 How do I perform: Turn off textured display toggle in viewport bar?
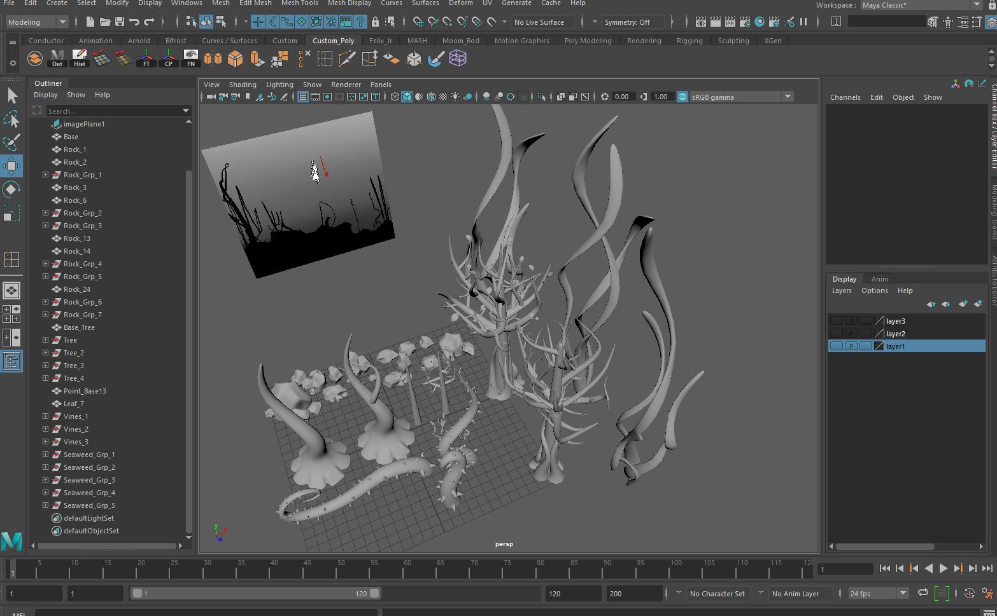point(432,97)
